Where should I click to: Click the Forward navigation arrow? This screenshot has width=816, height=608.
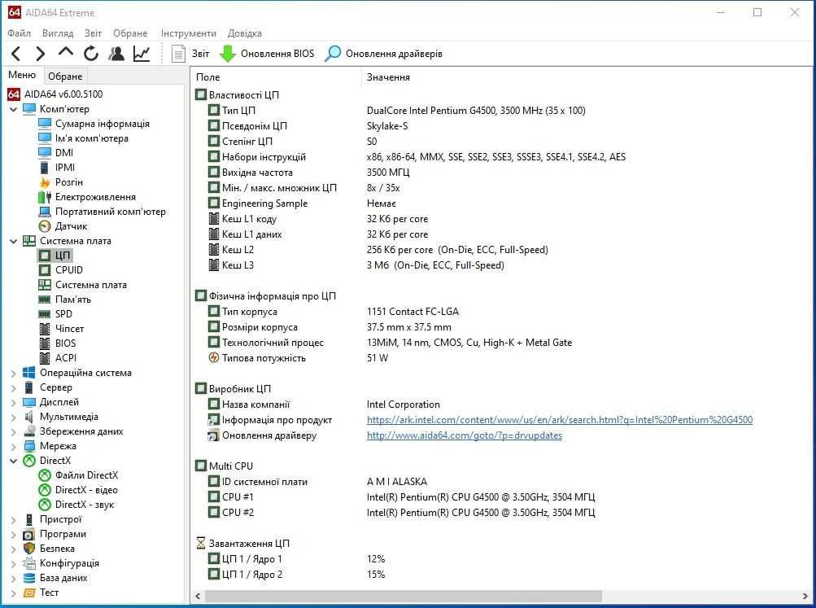(x=40, y=53)
